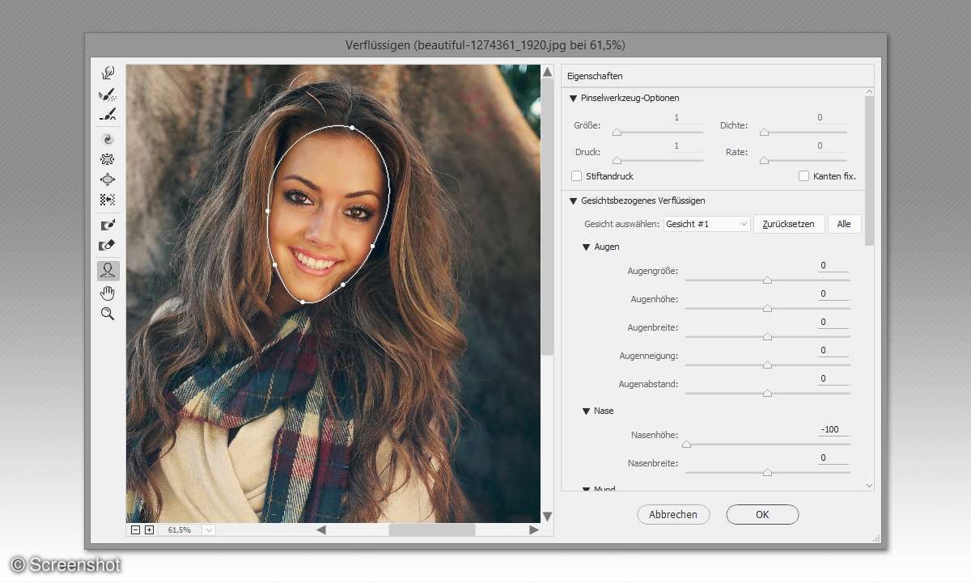The image size is (971, 582).
Task: Click the Zurücksetzen button
Action: 789,224
